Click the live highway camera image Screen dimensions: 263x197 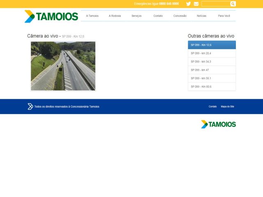click(63, 66)
